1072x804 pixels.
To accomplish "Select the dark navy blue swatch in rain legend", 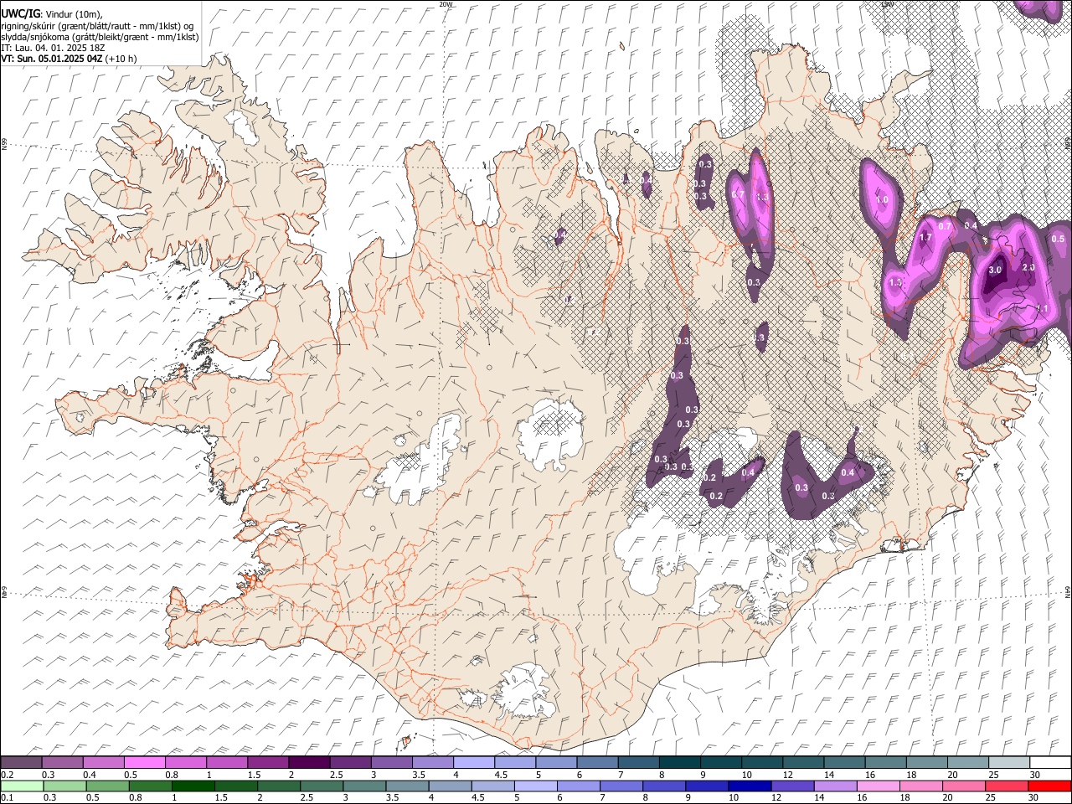I will pos(748,786).
